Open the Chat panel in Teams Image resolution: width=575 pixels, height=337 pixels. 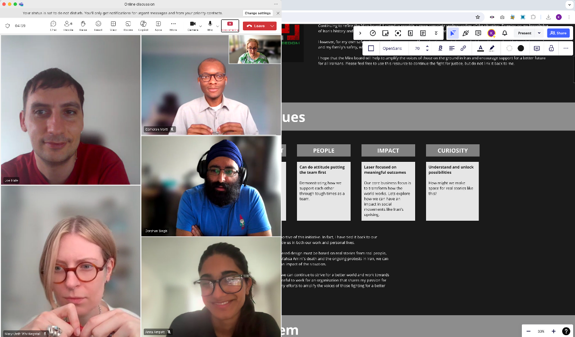tap(53, 26)
